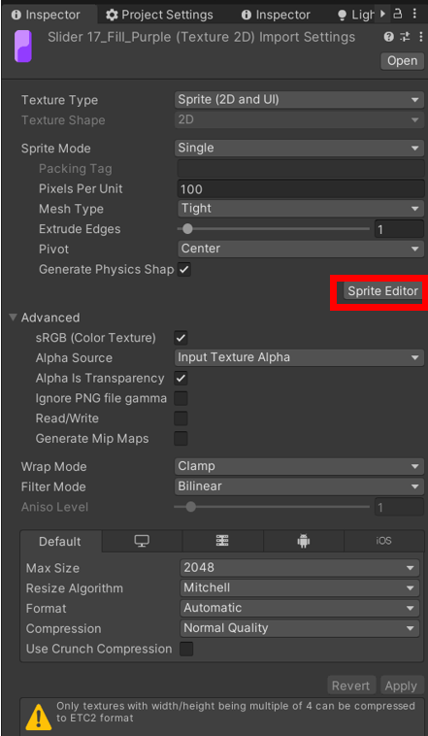This screenshot has width=428, height=736.
Task: Enable Use Crunch Compression checkbox
Action: (x=186, y=650)
